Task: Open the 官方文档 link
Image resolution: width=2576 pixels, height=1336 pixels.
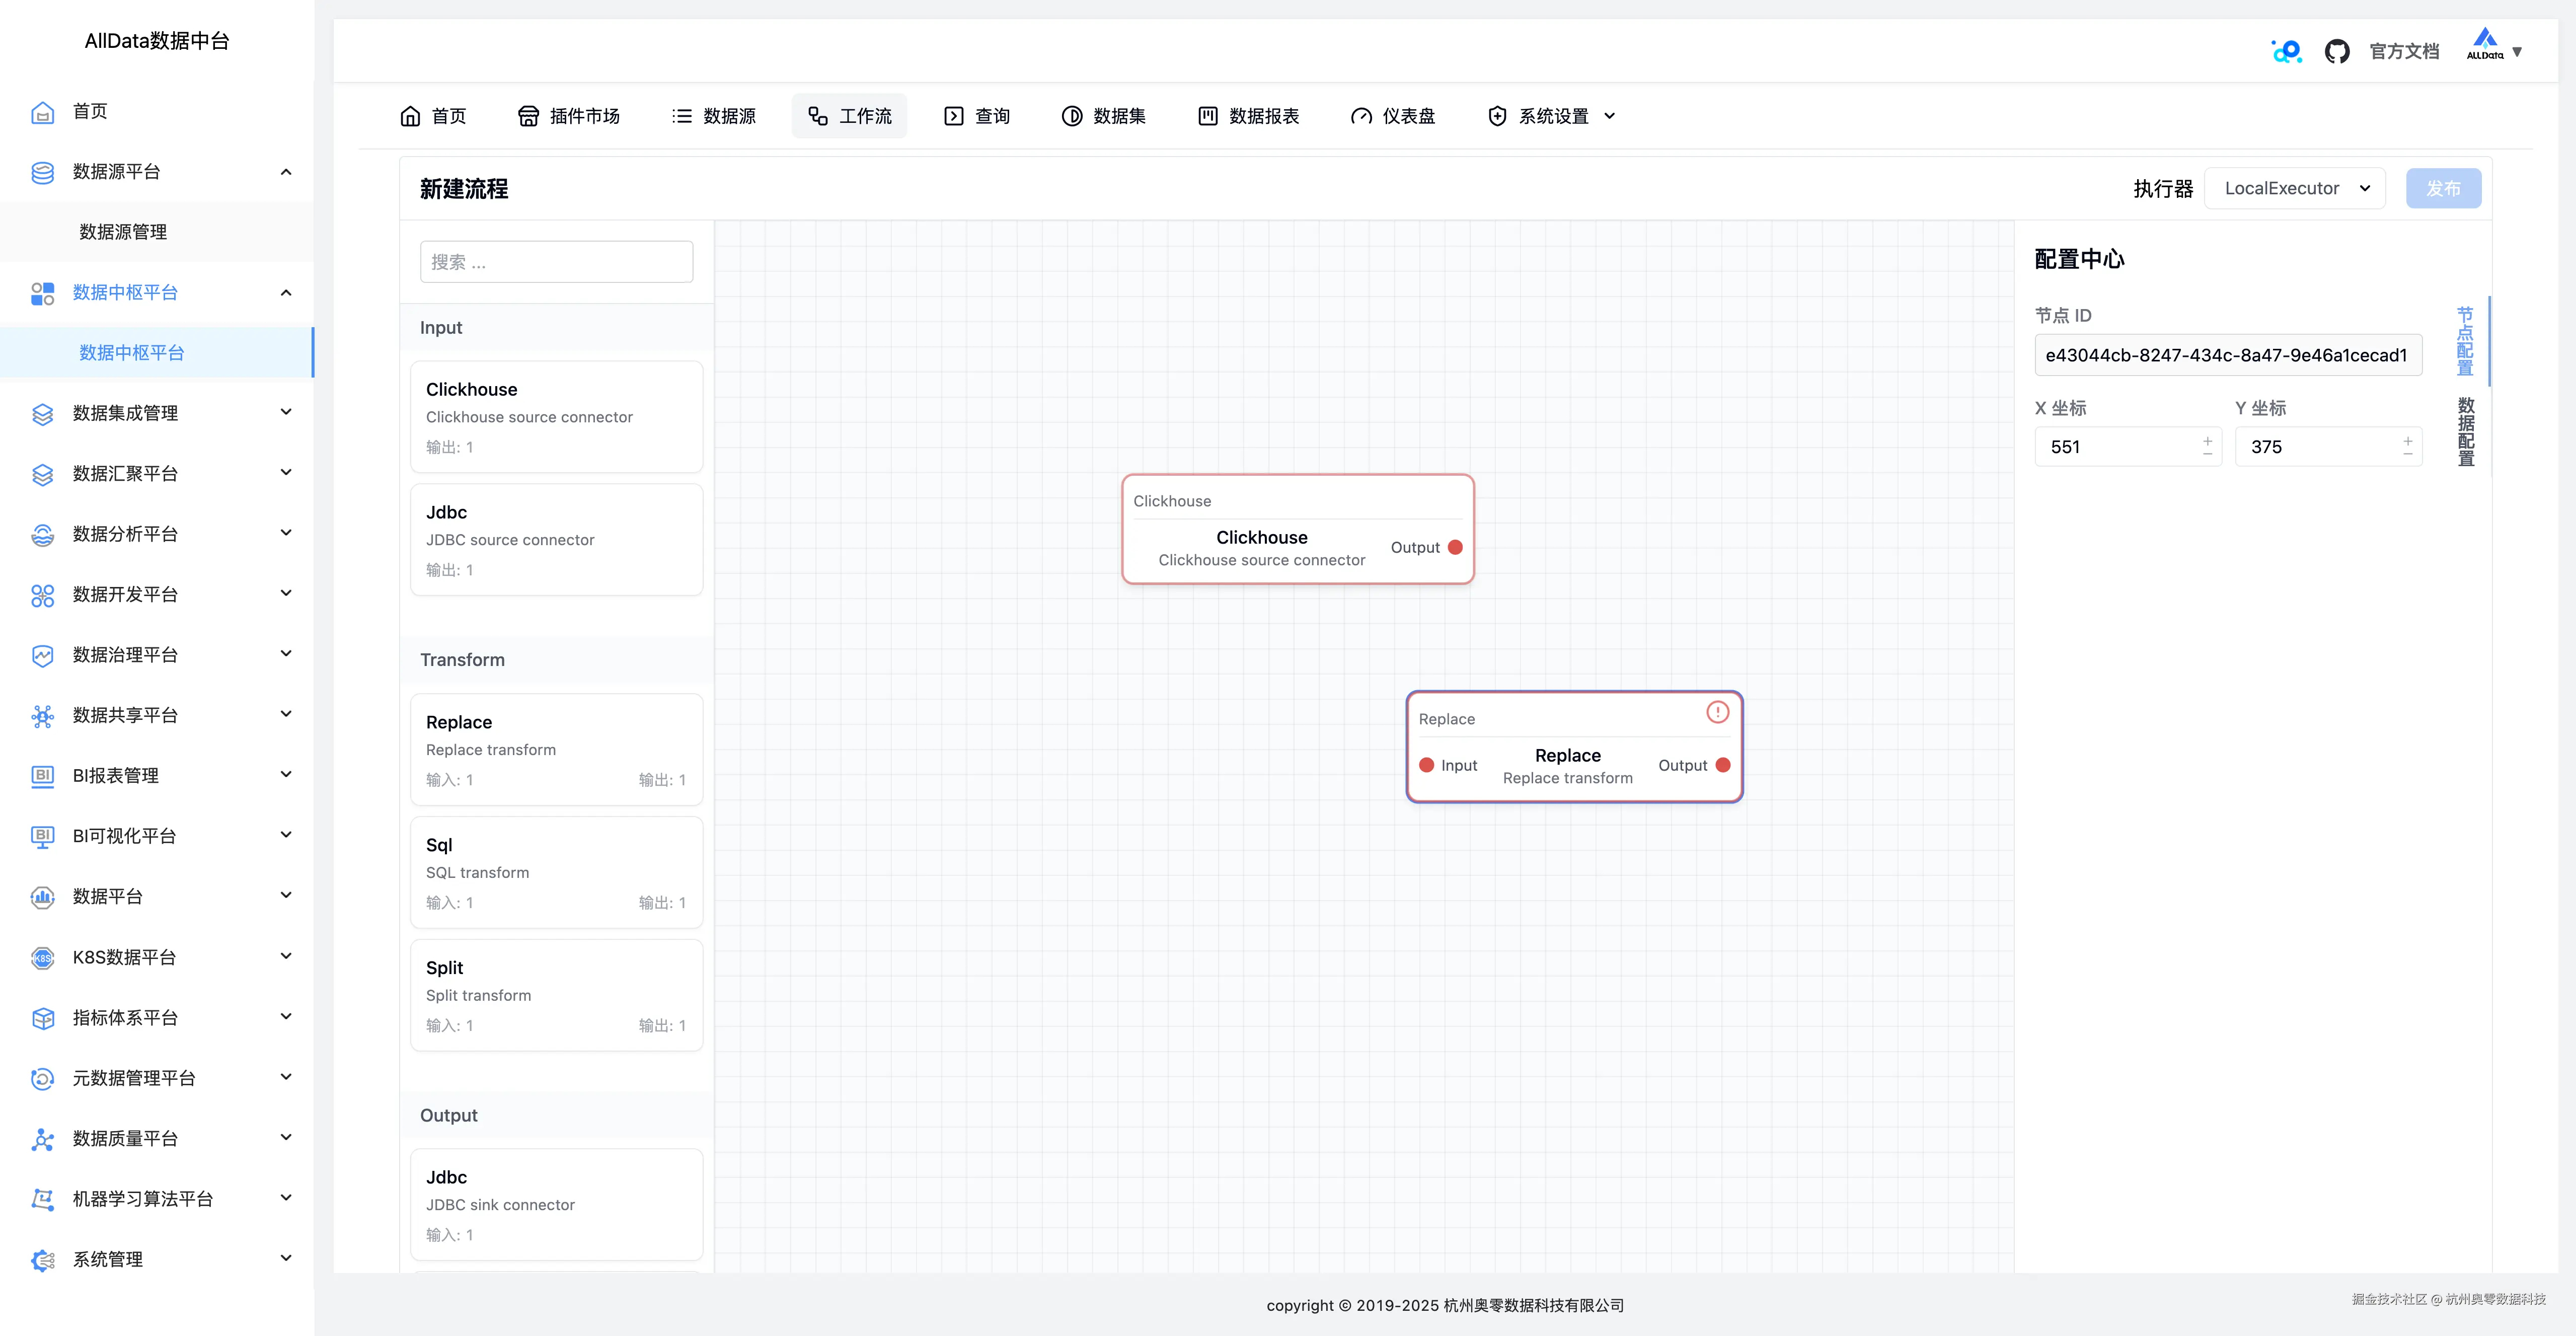Action: pos(2404,51)
